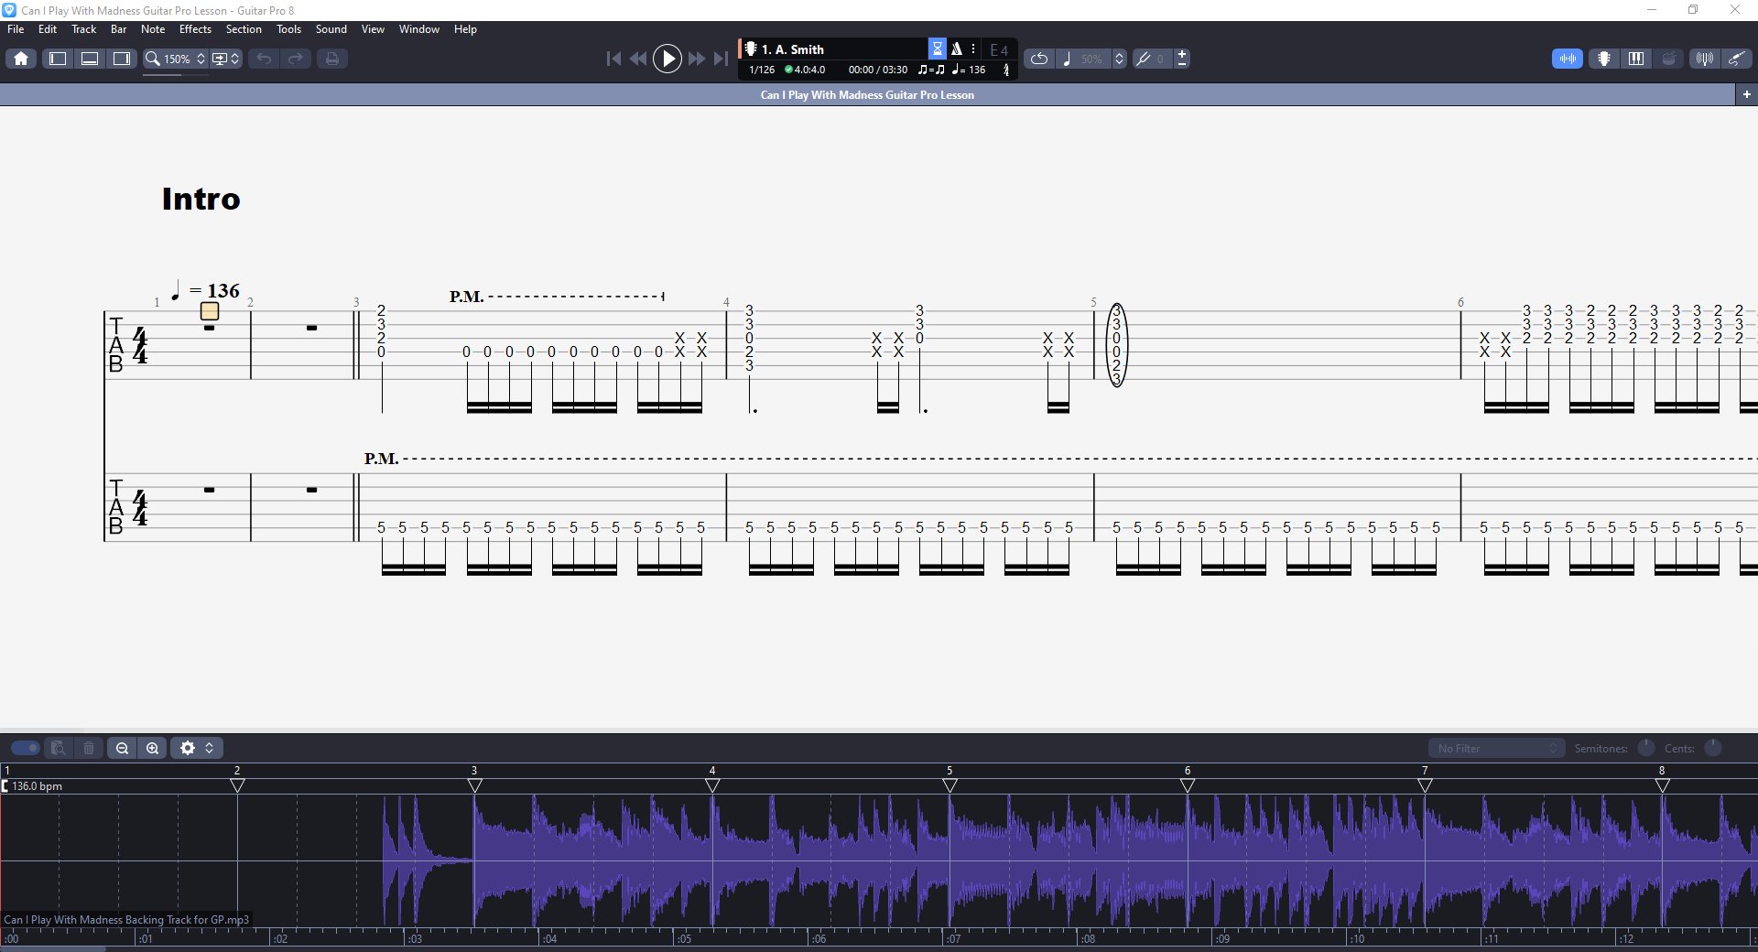Image resolution: width=1758 pixels, height=952 pixels.
Task: Jump to the first bar
Action: pyautogui.click(x=613, y=59)
